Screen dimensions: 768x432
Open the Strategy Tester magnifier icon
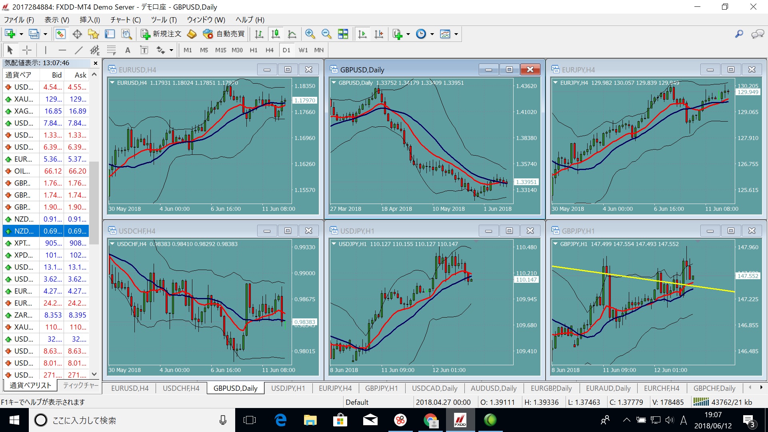[126, 34]
